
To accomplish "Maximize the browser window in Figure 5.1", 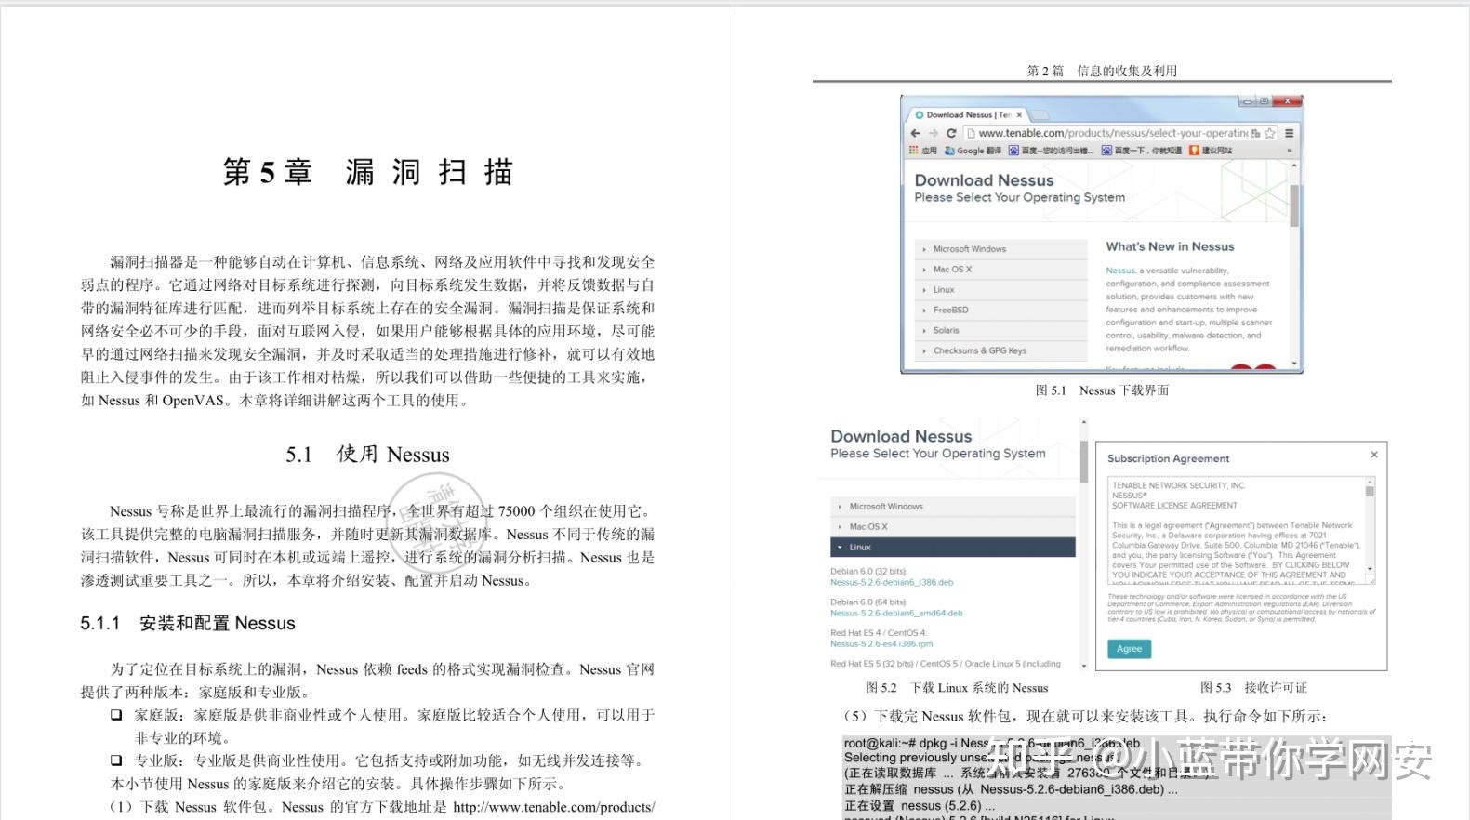I will coord(1264,100).
